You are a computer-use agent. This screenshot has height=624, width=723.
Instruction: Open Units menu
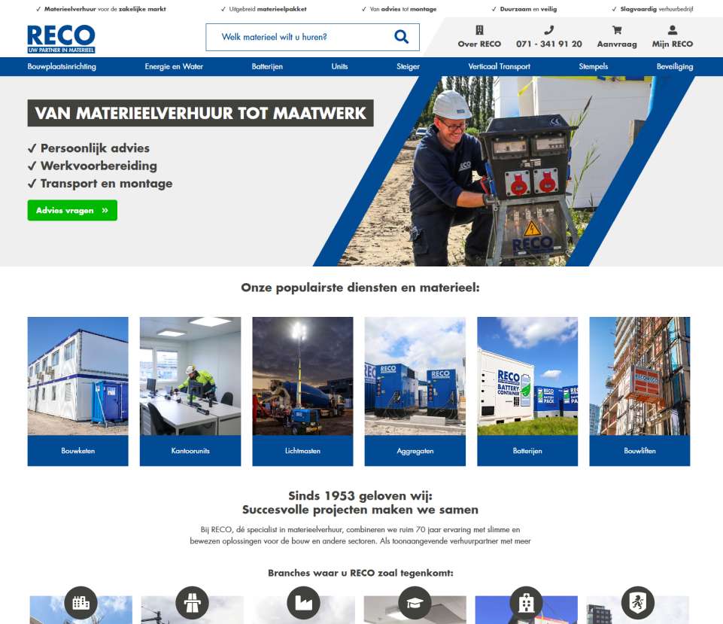point(339,66)
